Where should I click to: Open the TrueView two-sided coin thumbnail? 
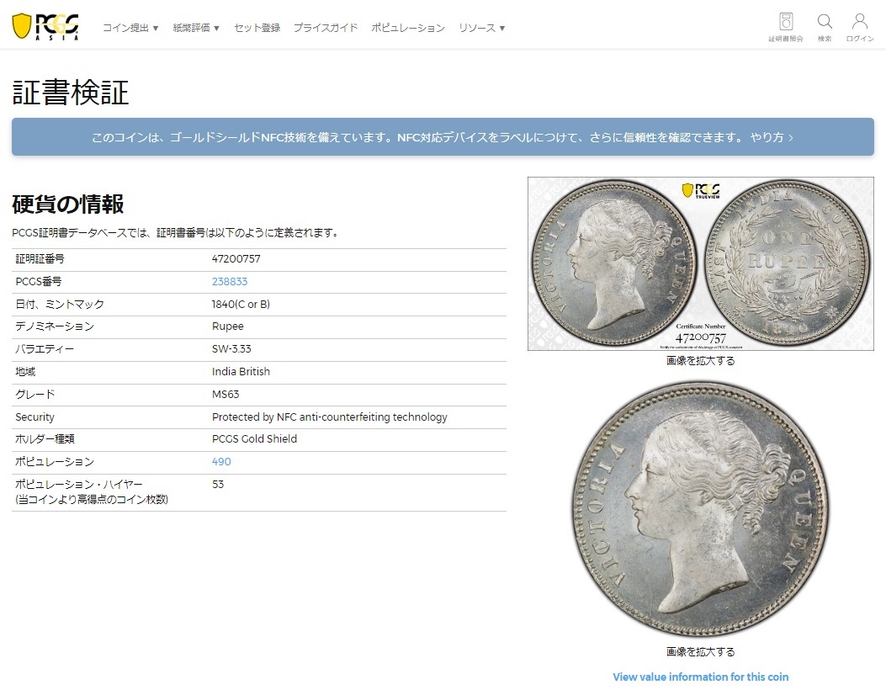coord(701,263)
